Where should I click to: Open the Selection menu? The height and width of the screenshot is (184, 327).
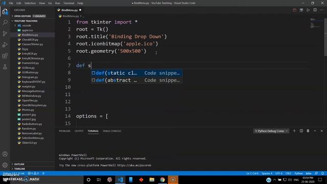(x=30, y=3)
